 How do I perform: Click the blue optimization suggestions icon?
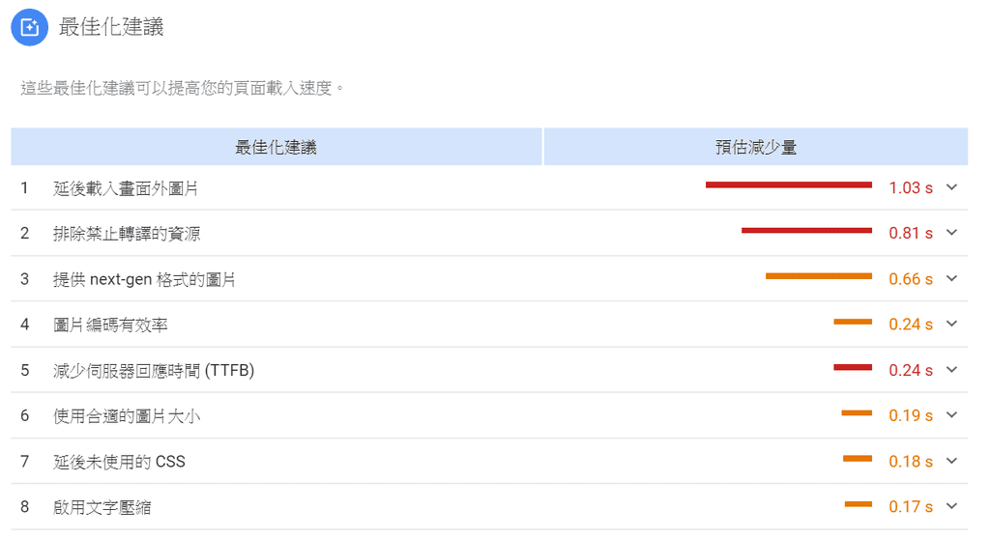click(x=30, y=27)
